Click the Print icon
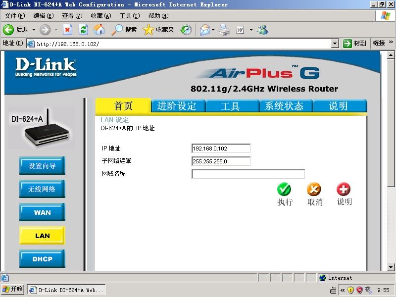Viewport: 396px width, 297px height. tap(224, 30)
